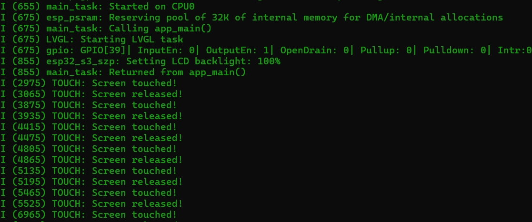Click the (6965) Screen touched line
The height and width of the screenshot is (222, 532).
(89, 215)
